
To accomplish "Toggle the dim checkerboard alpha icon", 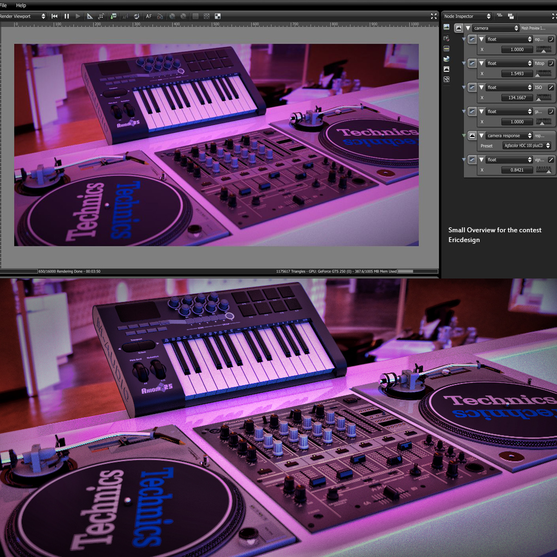I will 206,16.
